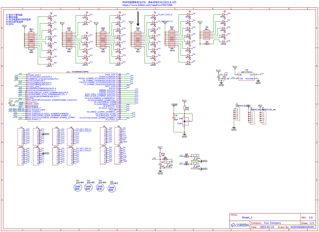Select the C16 10uF capacitor symbol

(x=174, y=118)
